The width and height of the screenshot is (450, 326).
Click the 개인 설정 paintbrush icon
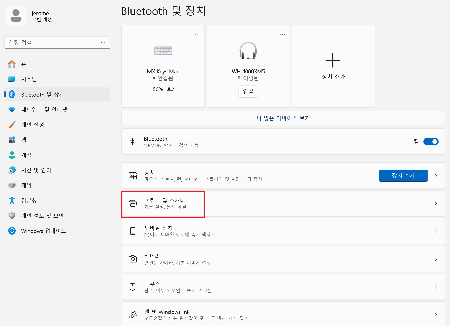[x=12, y=125]
